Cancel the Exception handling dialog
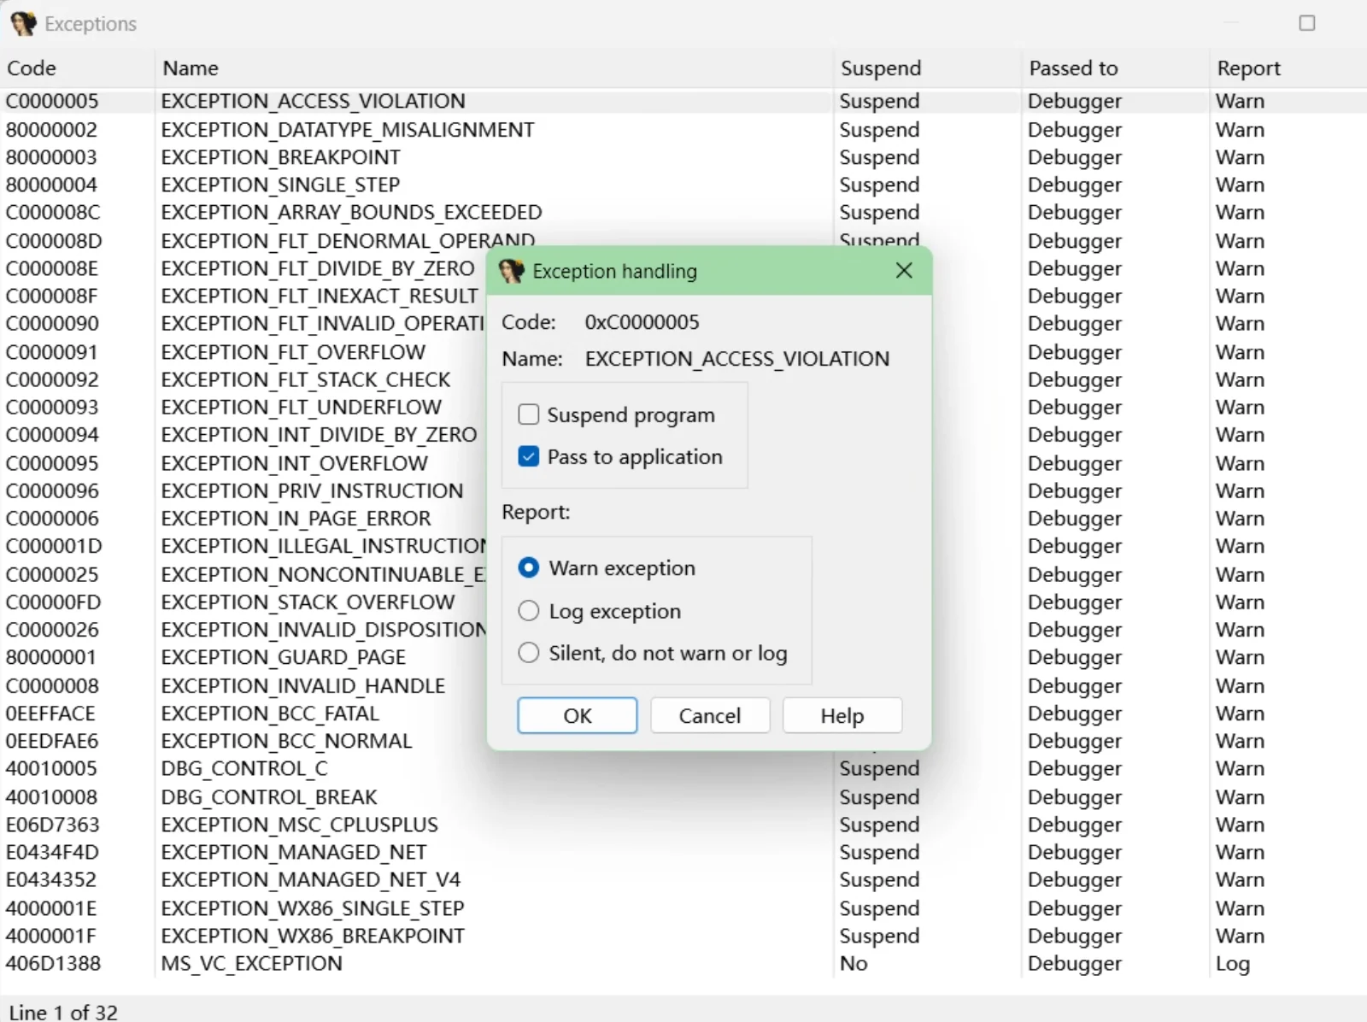The height and width of the screenshot is (1022, 1367). point(710,715)
